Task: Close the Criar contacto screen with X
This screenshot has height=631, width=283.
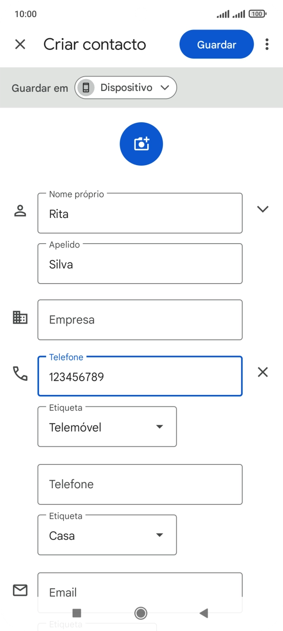Action: pos(20,44)
